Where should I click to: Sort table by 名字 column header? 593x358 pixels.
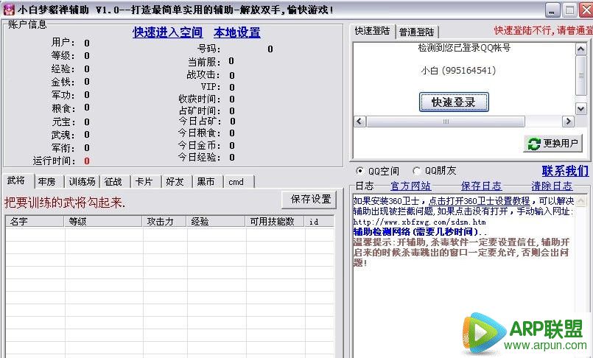click(35, 221)
